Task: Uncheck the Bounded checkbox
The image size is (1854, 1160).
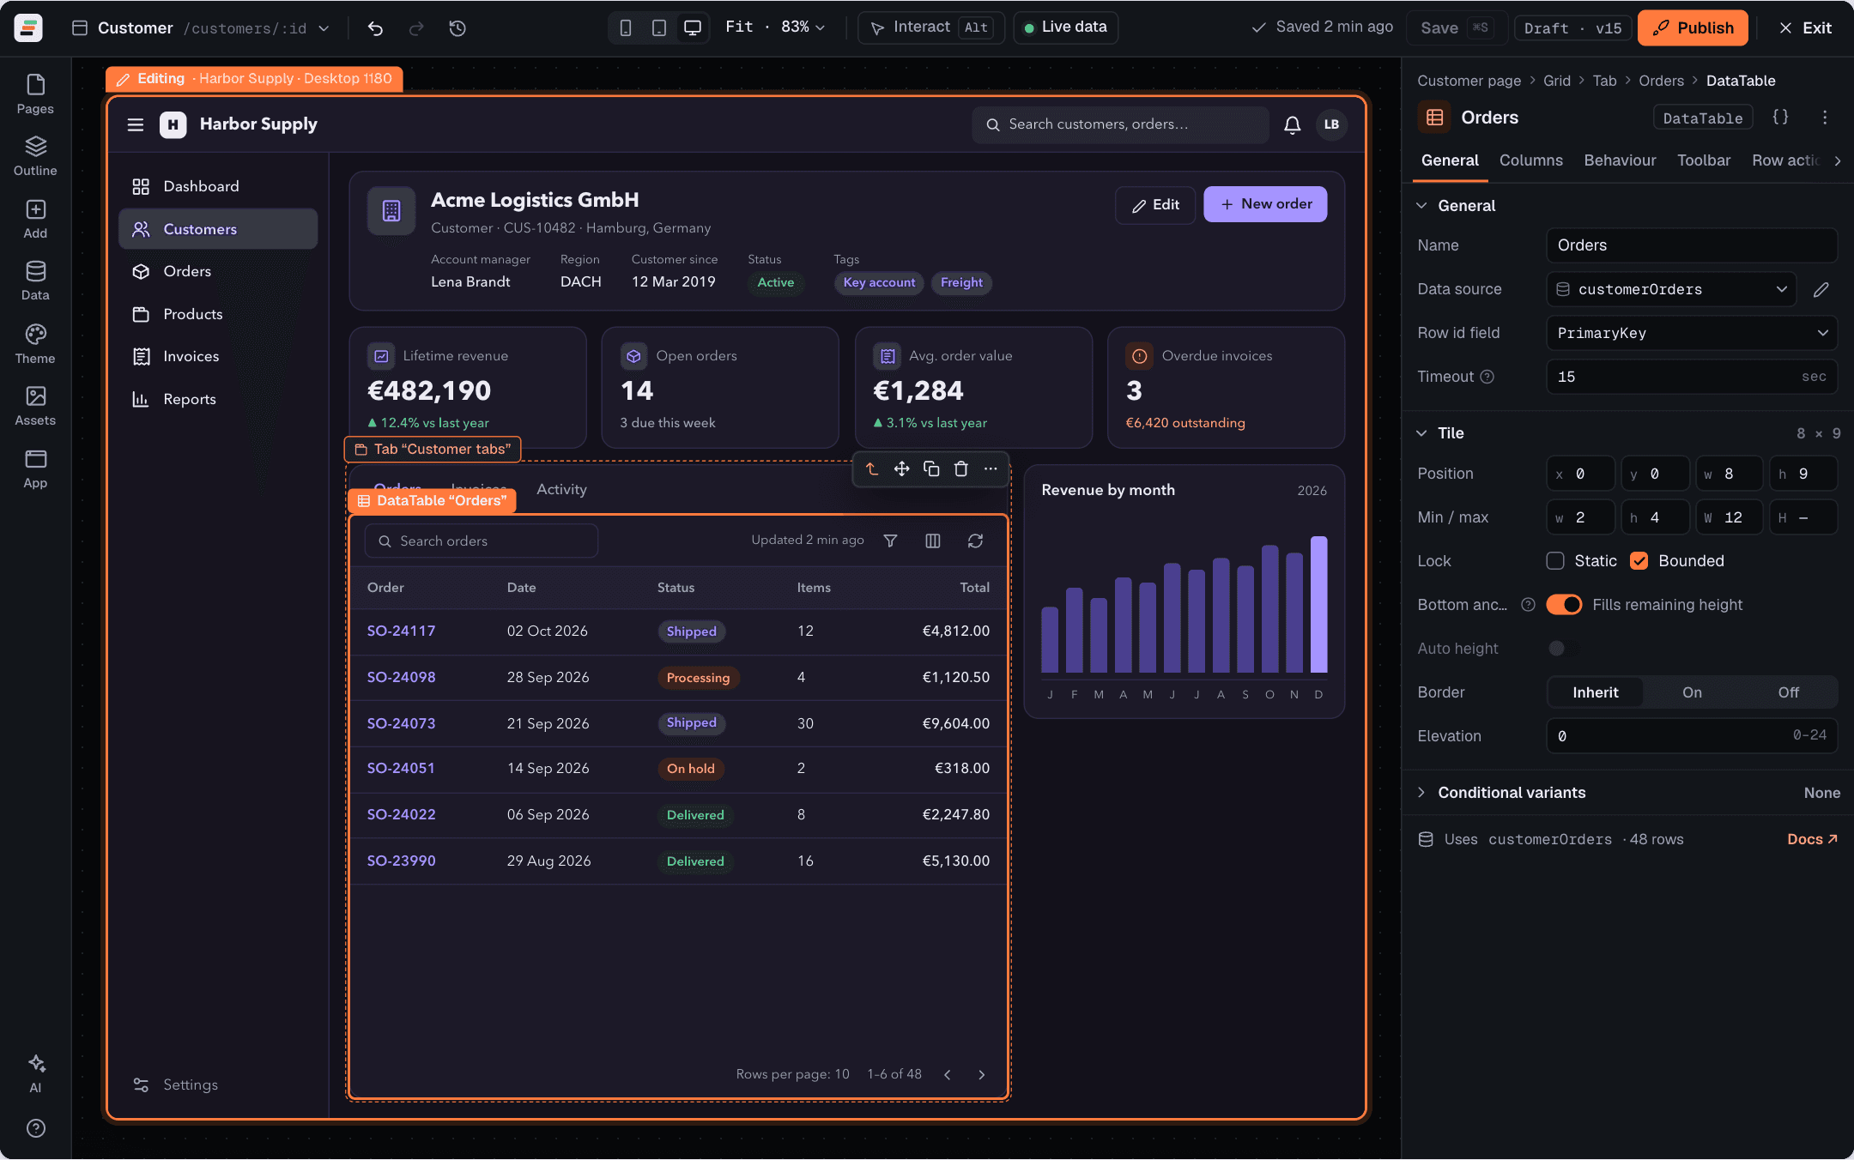Action: point(1639,560)
